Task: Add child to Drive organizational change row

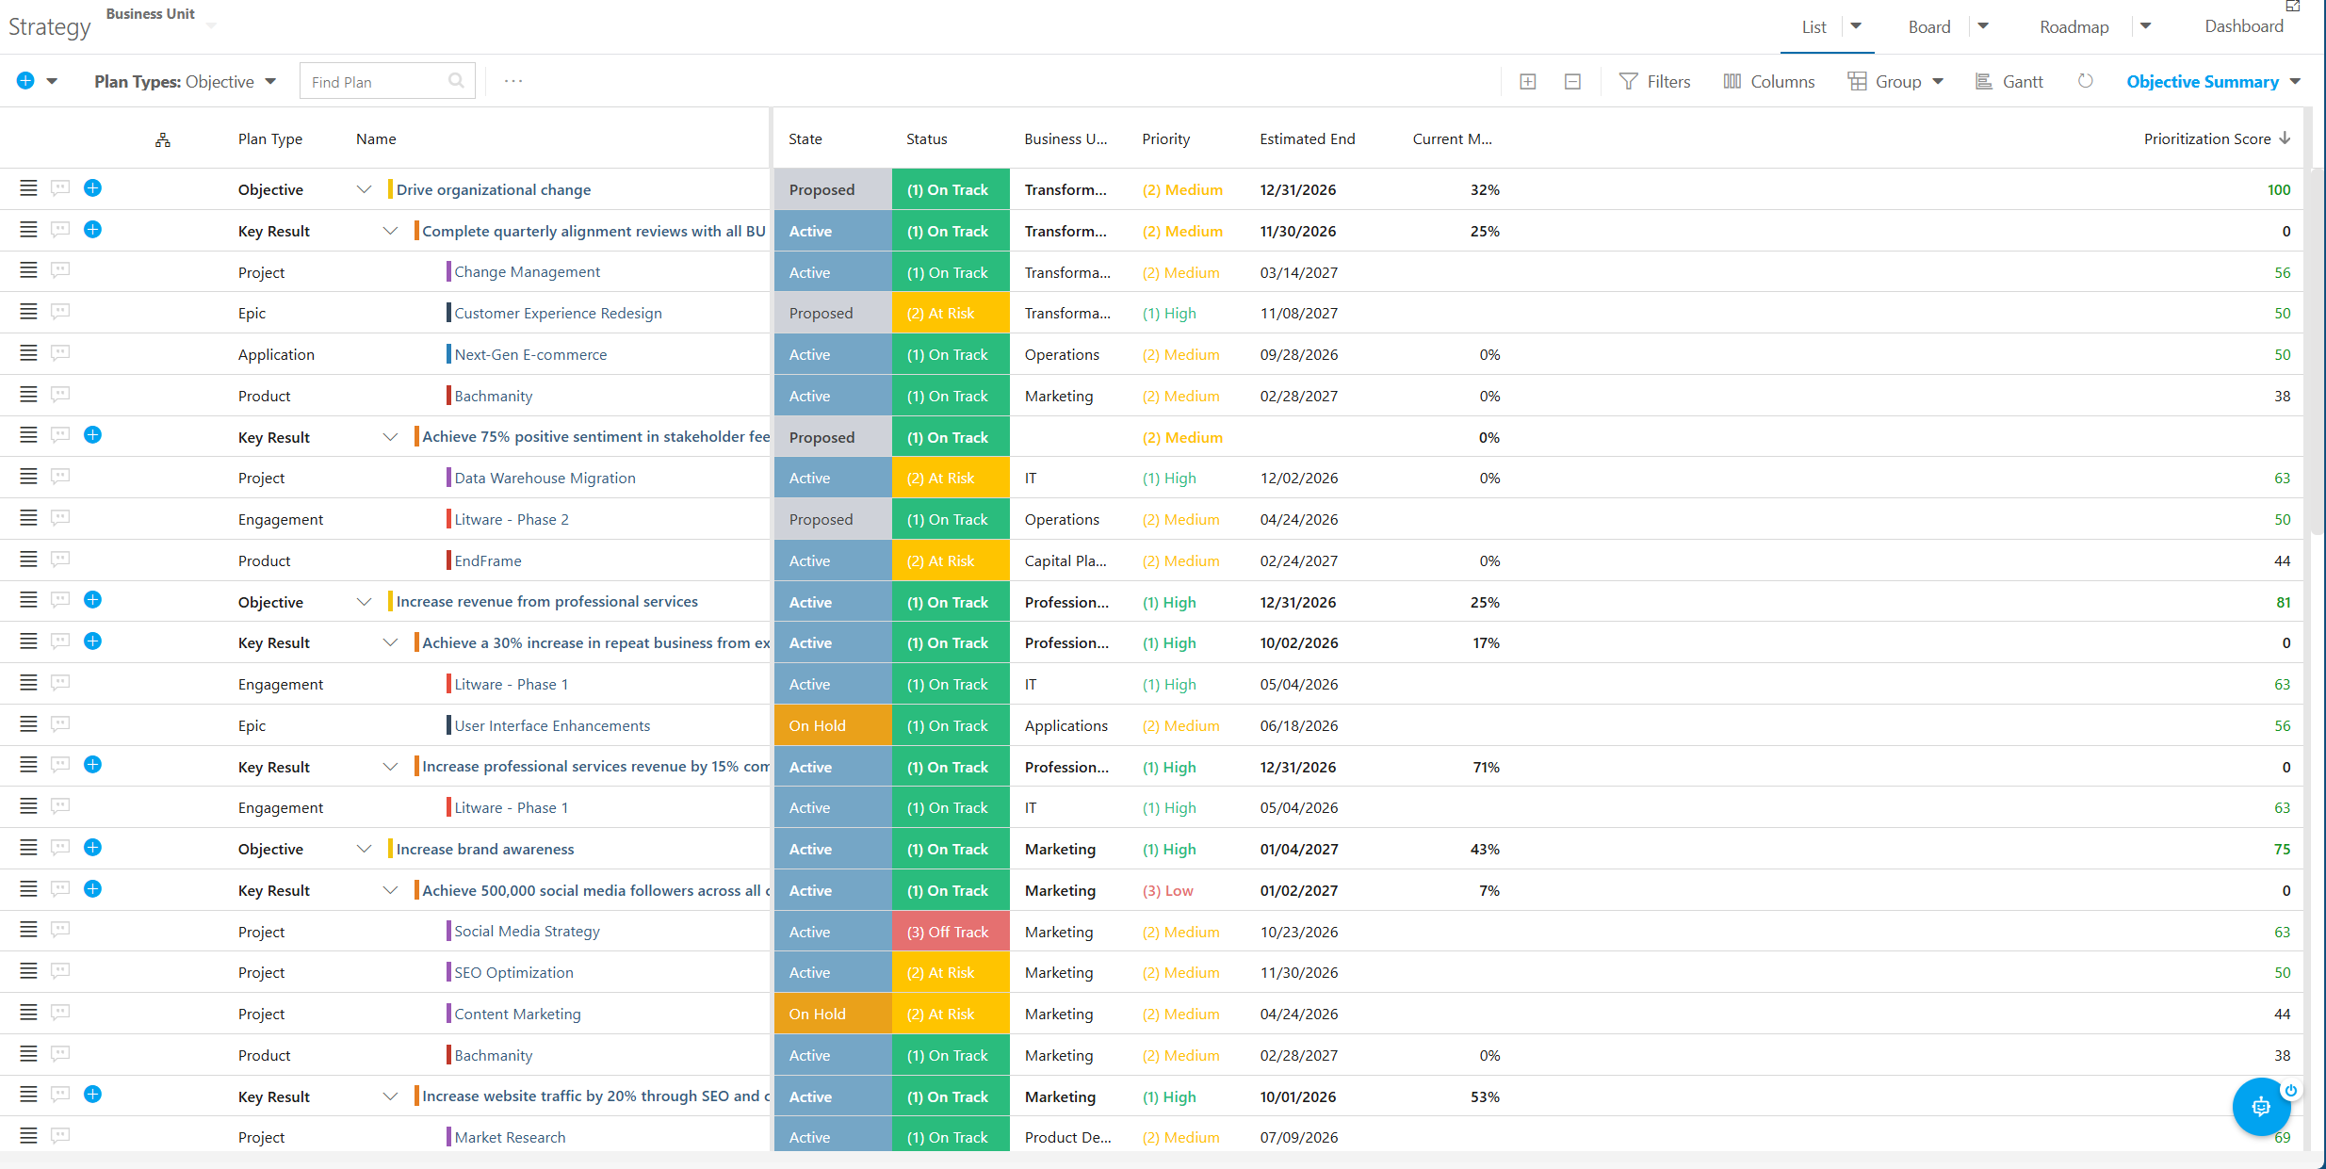Action: (92, 188)
